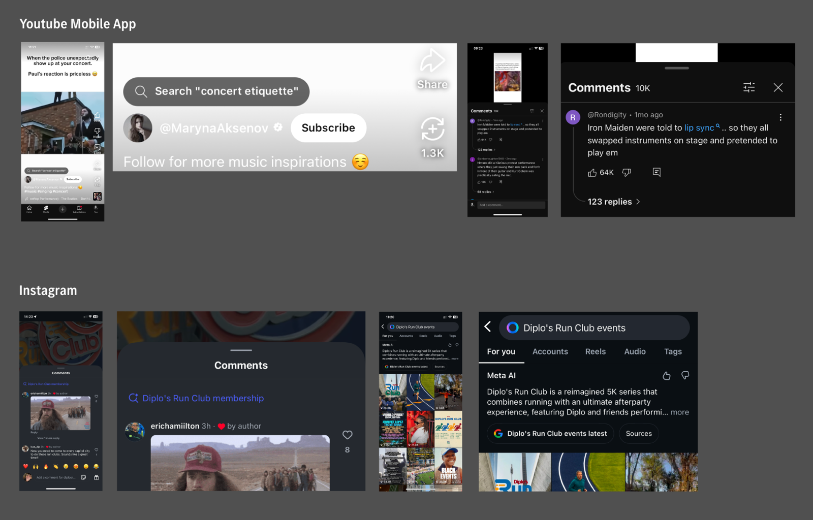Screen dimensions: 813x520
Task: Tap the enlarged Forrest Gump GIF comment
Action: click(240, 463)
